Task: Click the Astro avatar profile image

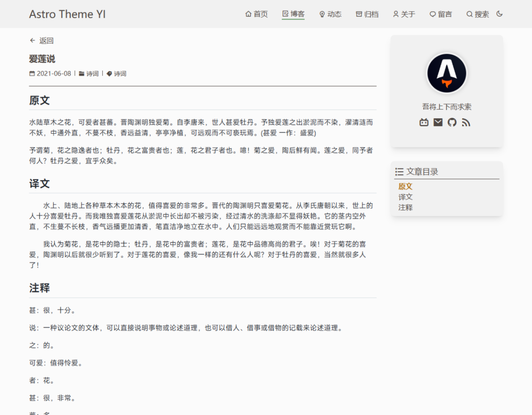Action: pos(447,73)
